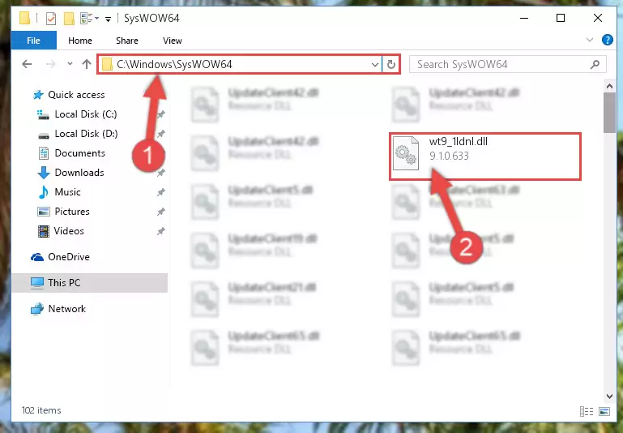Expand the ribbon chevron
Image resolution: width=623 pixels, height=433 pixels.
coord(590,40)
